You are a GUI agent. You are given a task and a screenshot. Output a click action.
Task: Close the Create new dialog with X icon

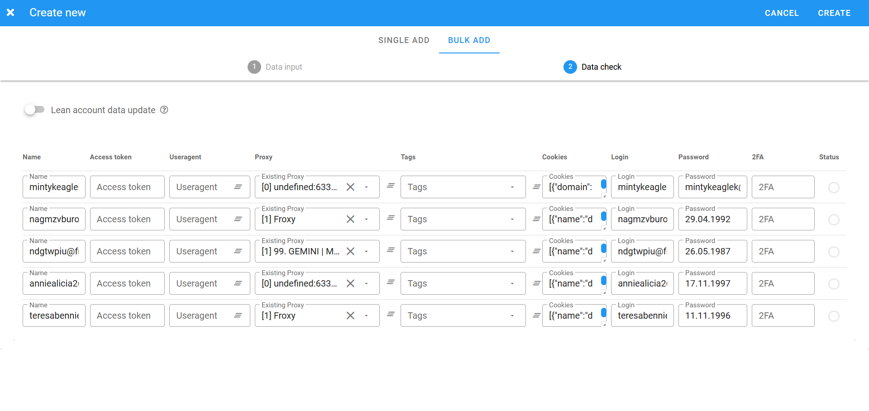tap(10, 13)
